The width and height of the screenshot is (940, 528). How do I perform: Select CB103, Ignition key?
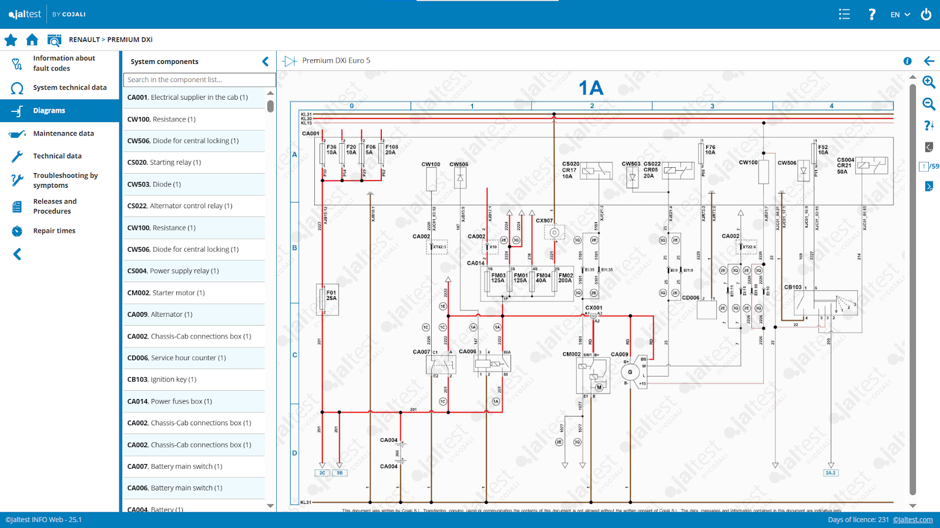[x=194, y=380]
